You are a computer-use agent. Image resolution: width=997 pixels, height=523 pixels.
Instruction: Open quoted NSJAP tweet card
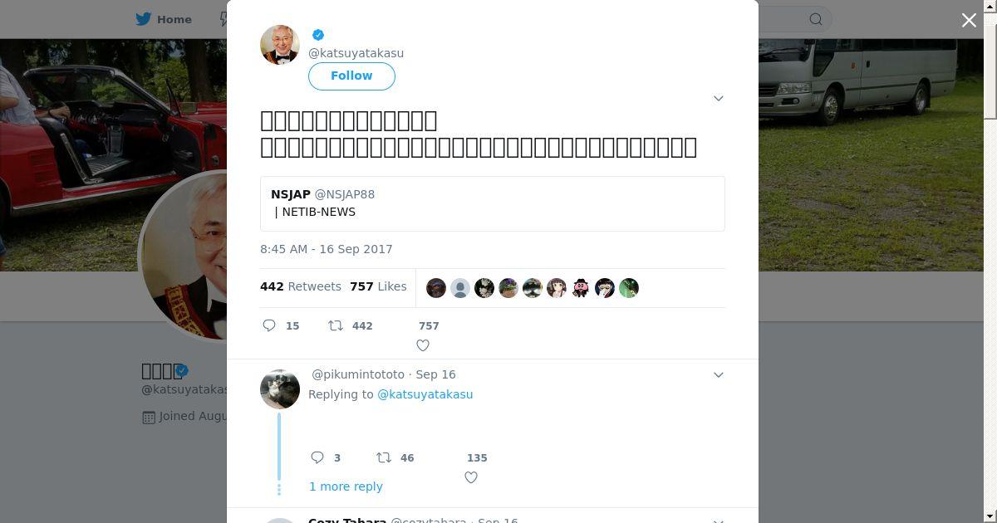pyautogui.click(x=492, y=203)
